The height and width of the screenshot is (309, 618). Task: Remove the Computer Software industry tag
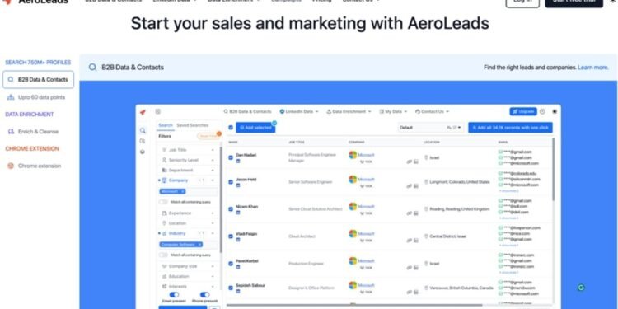200,245
